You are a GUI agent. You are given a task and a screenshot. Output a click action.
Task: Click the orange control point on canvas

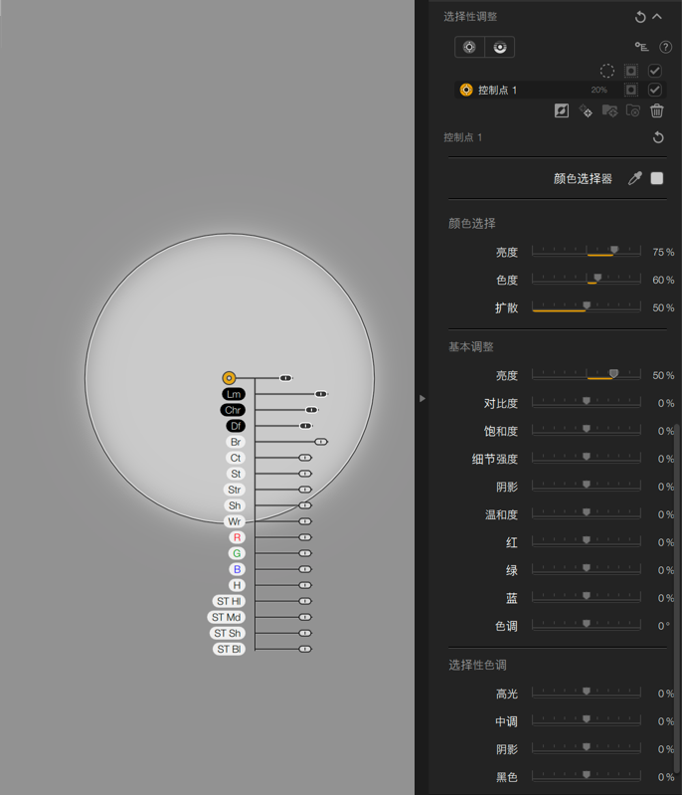229,378
